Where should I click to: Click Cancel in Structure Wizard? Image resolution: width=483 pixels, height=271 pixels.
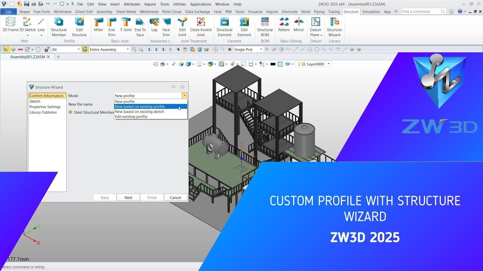tap(175, 198)
